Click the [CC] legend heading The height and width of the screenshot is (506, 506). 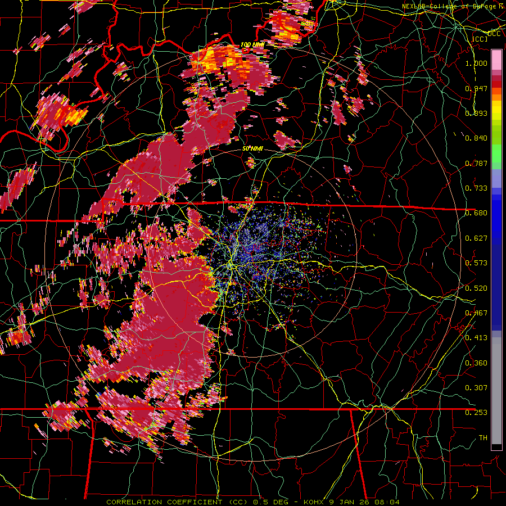[x=480, y=39]
